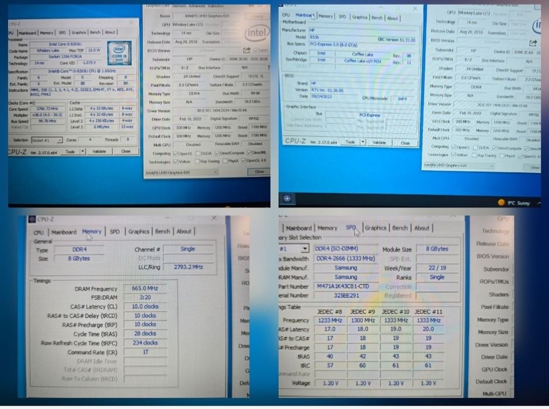Click the sunny weather icon on the taskbar

tap(501, 202)
